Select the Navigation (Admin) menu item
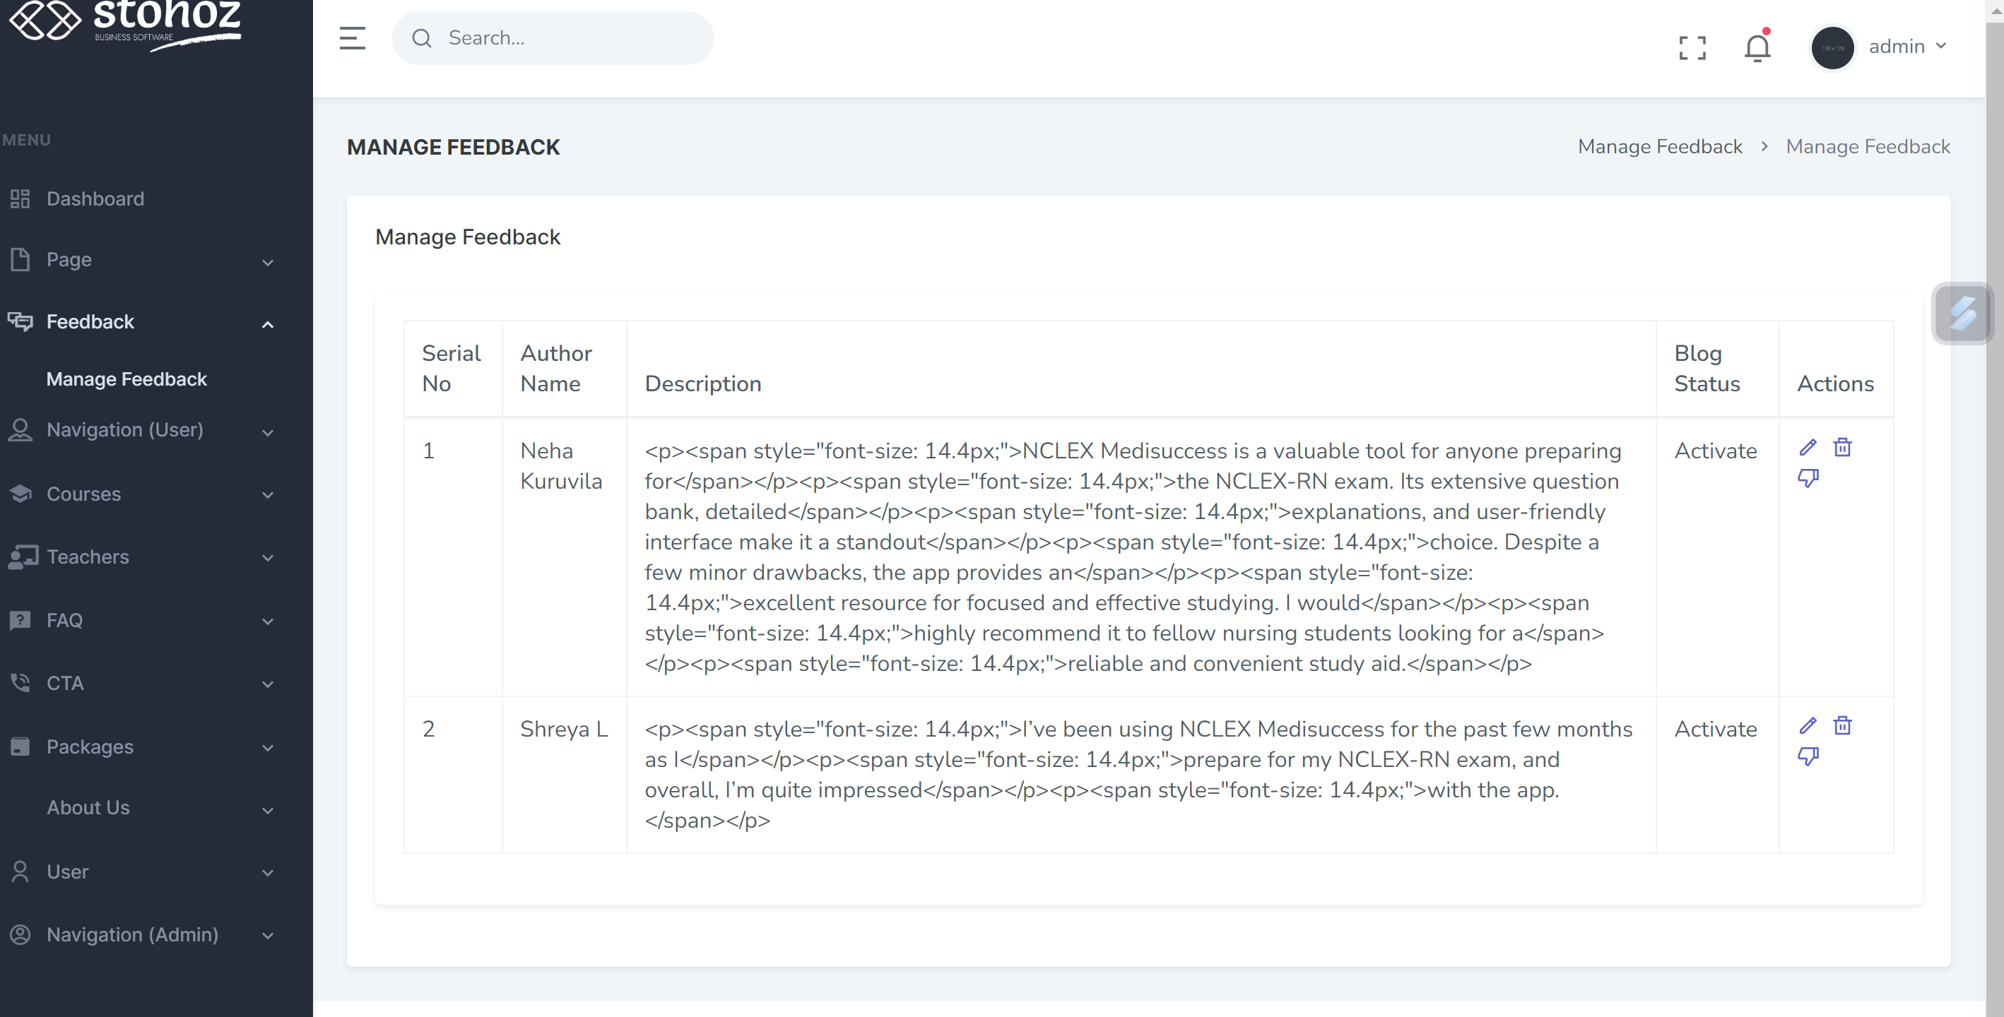2004x1017 pixels. tap(132, 935)
